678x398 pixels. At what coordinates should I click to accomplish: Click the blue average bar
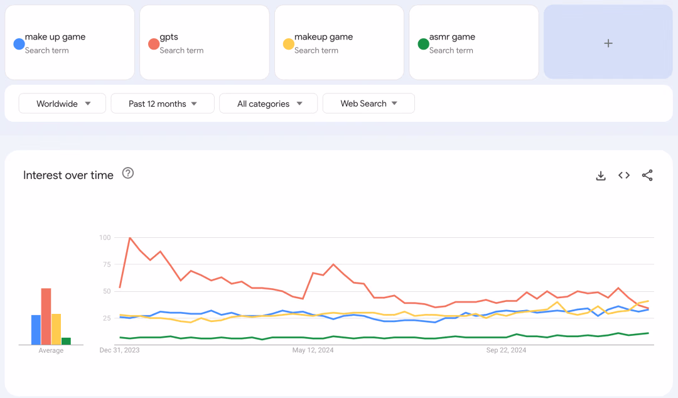click(36, 330)
